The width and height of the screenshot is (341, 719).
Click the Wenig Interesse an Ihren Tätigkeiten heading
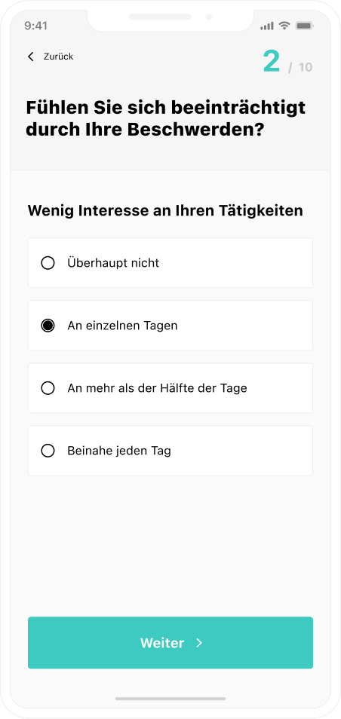point(165,211)
